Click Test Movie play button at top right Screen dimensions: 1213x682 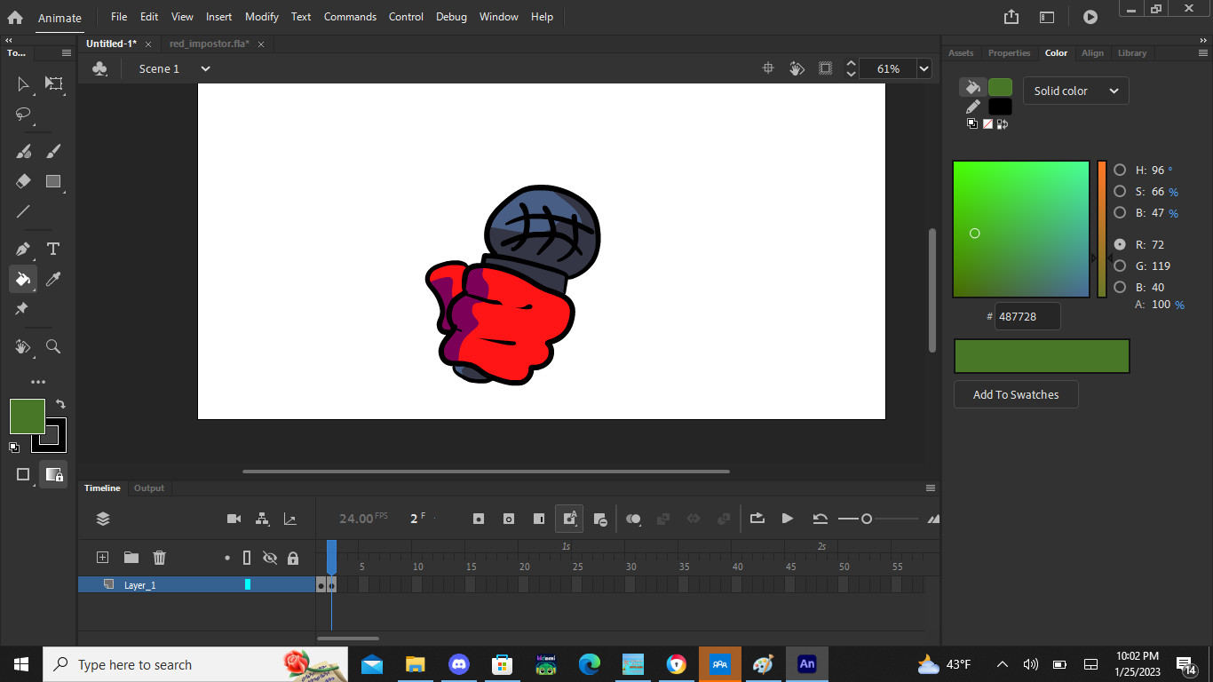click(1090, 17)
